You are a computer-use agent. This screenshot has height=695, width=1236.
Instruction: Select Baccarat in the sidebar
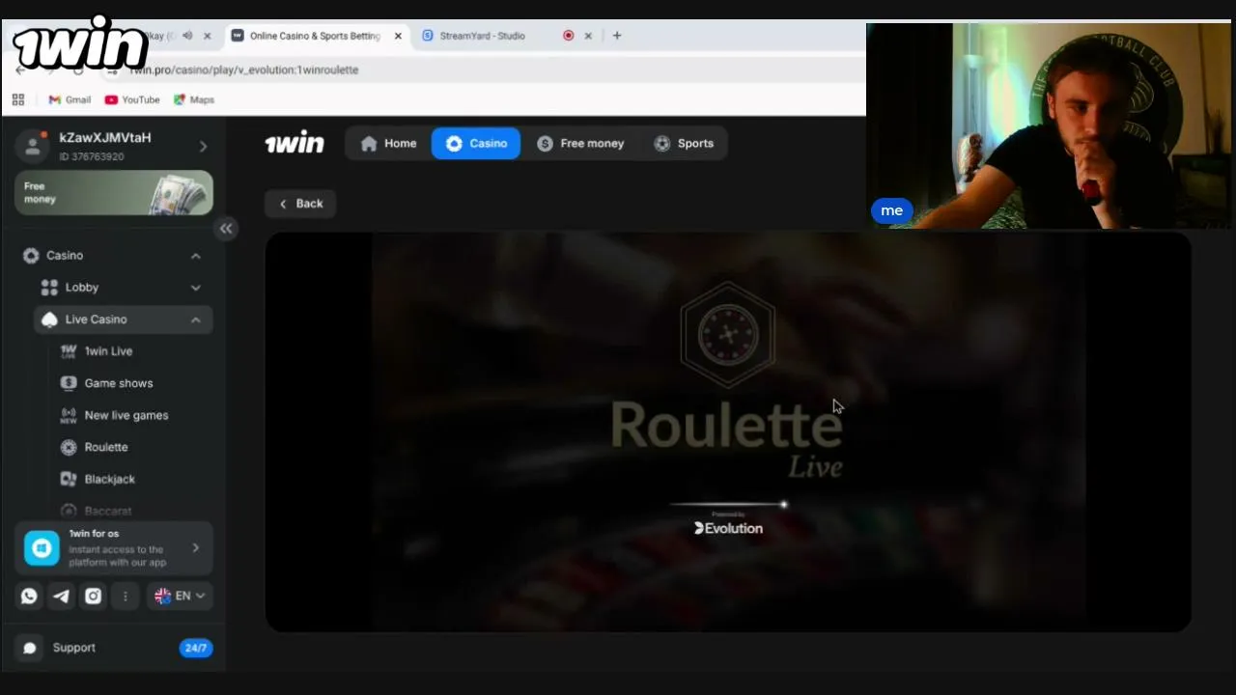pos(107,511)
